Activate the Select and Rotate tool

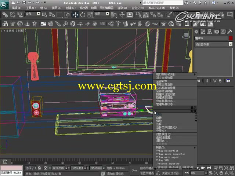pyautogui.click(x=83, y=15)
